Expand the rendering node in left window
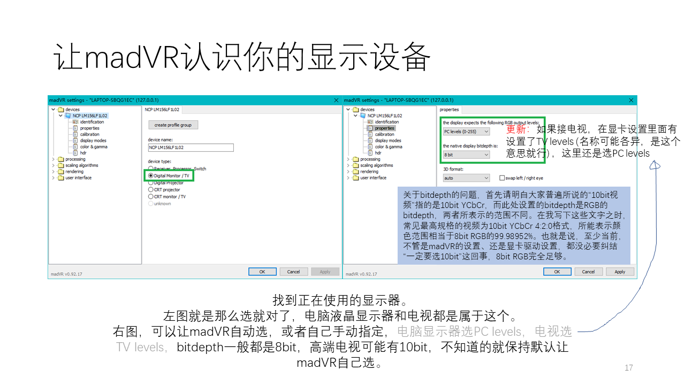 [54, 172]
